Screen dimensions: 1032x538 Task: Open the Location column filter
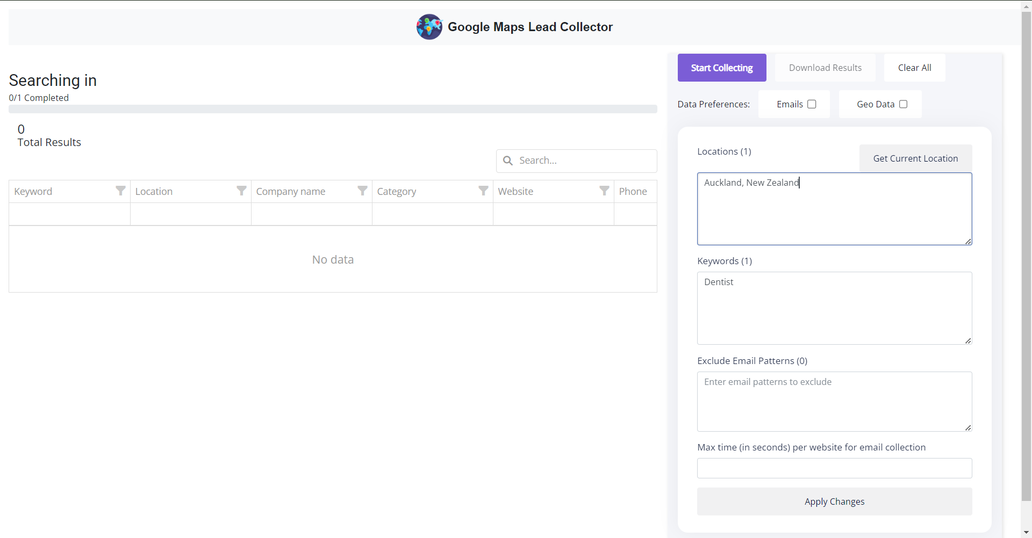(x=241, y=191)
